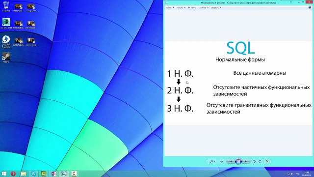314x177 pixels.
Task: Select the 3ds Max 2011 desktop shortcut
Action: click(6, 23)
